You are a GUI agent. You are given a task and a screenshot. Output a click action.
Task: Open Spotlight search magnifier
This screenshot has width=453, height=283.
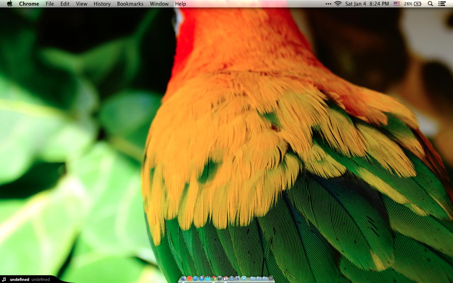430,4
